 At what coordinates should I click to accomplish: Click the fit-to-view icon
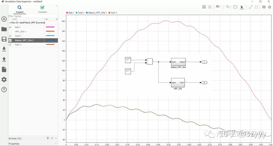[236, 7]
